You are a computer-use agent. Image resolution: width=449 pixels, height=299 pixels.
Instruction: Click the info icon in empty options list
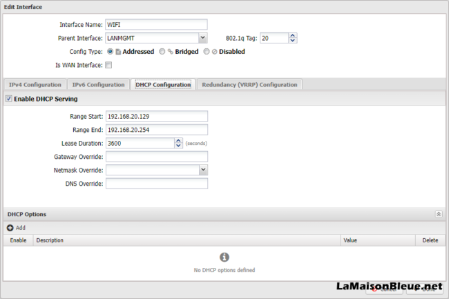point(224,257)
